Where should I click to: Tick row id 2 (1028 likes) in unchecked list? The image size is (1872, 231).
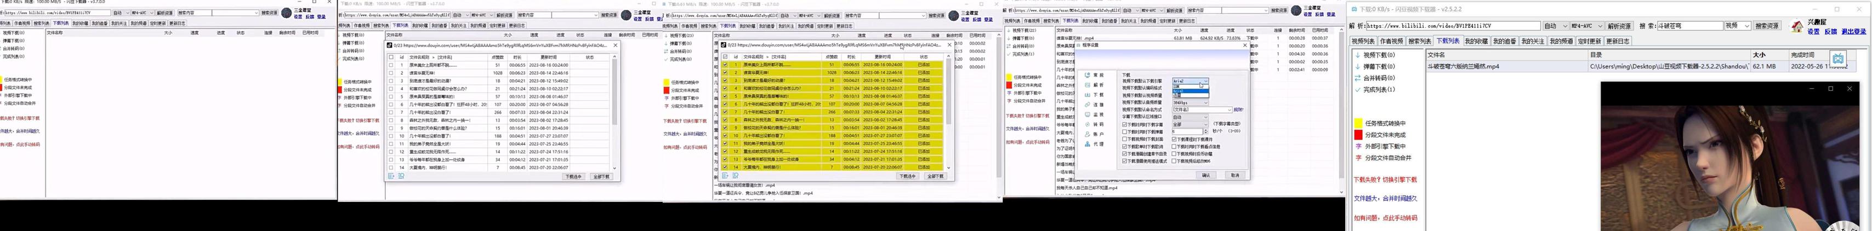tap(391, 73)
